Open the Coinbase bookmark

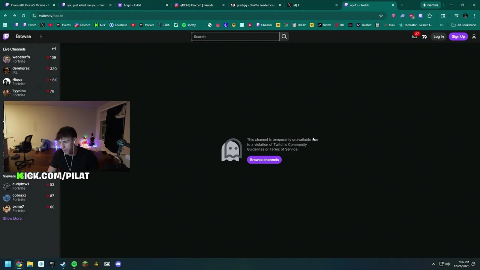click(x=118, y=25)
